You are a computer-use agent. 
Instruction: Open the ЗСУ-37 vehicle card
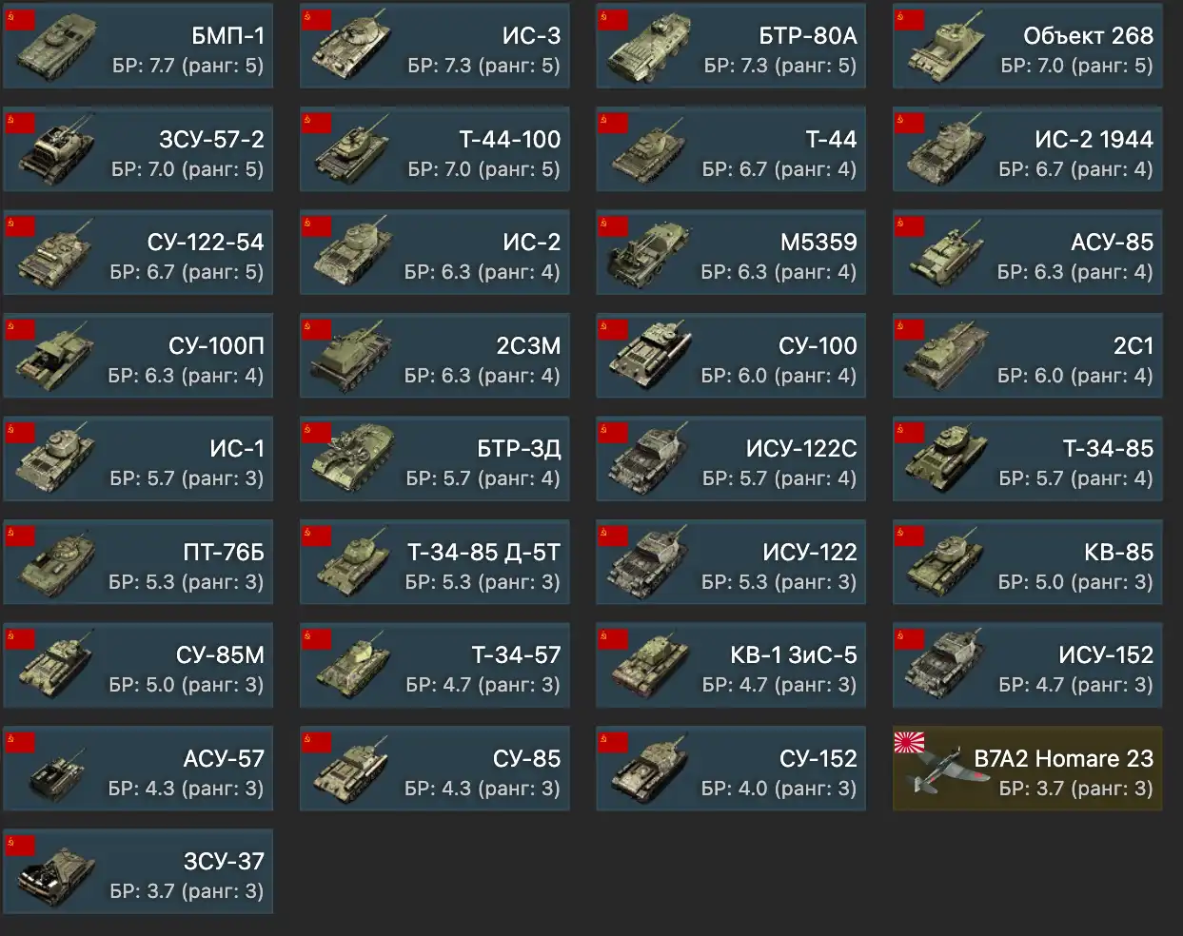(x=138, y=871)
